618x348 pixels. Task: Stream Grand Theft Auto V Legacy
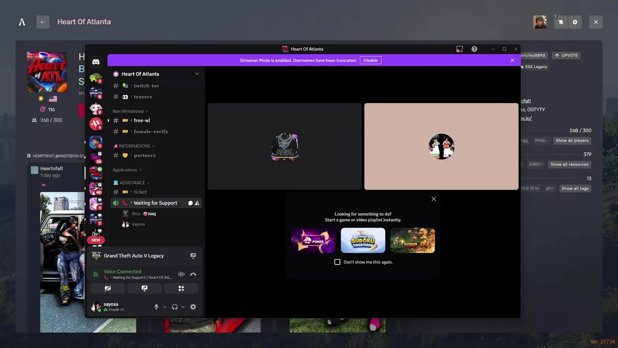193,256
